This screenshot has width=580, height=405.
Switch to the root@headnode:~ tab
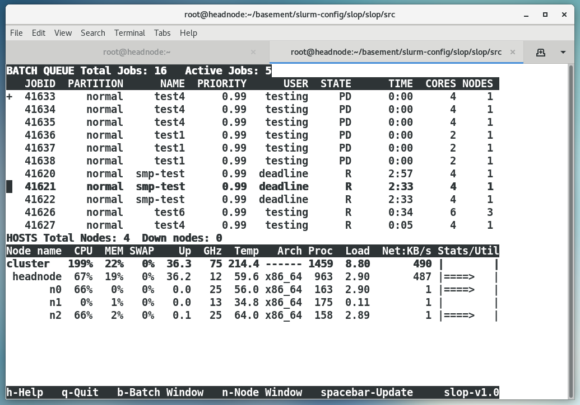click(x=137, y=52)
